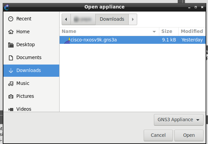Maximize the Open appliance dialog
208x144 pixels.
[x=196, y=7]
